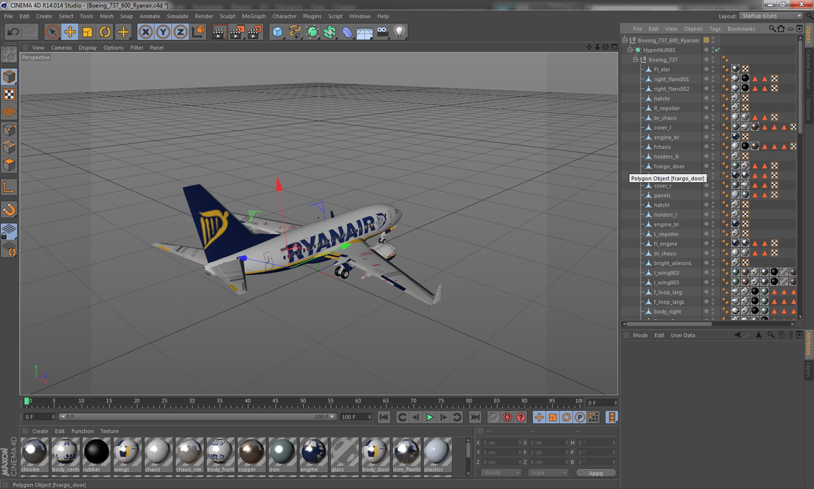Select the Rotate tool

click(105, 32)
